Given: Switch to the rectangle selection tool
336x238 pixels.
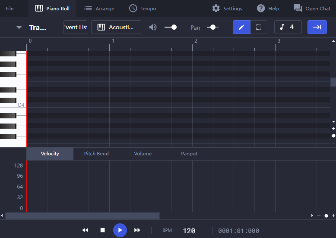Looking at the screenshot, I should tap(259, 27).
